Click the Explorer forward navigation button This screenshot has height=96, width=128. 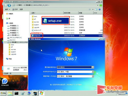pyautogui.click(x=9, y=5)
